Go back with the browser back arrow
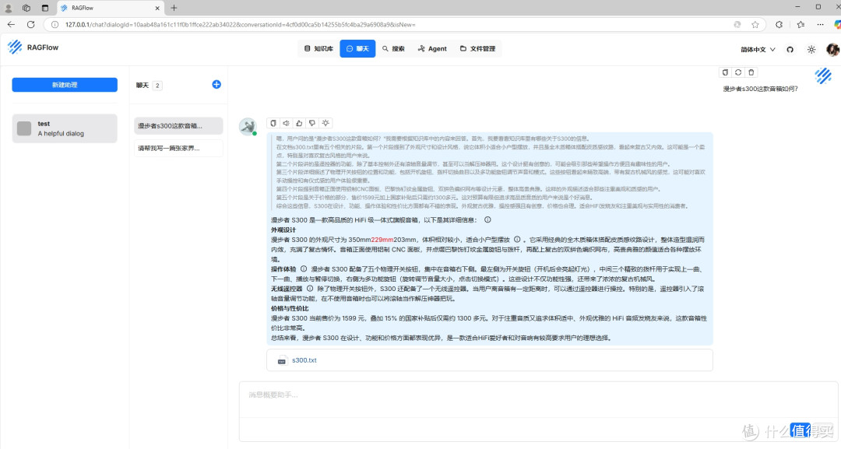The width and height of the screenshot is (841, 449). pos(11,25)
